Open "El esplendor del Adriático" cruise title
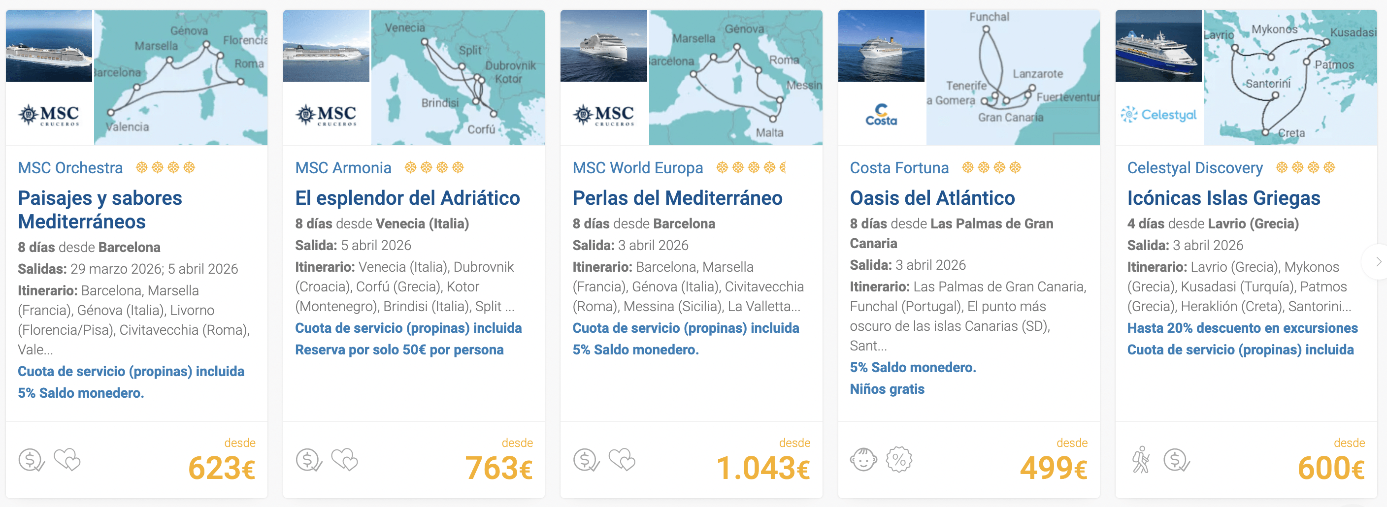Screen dimensions: 1387x507 (407, 198)
